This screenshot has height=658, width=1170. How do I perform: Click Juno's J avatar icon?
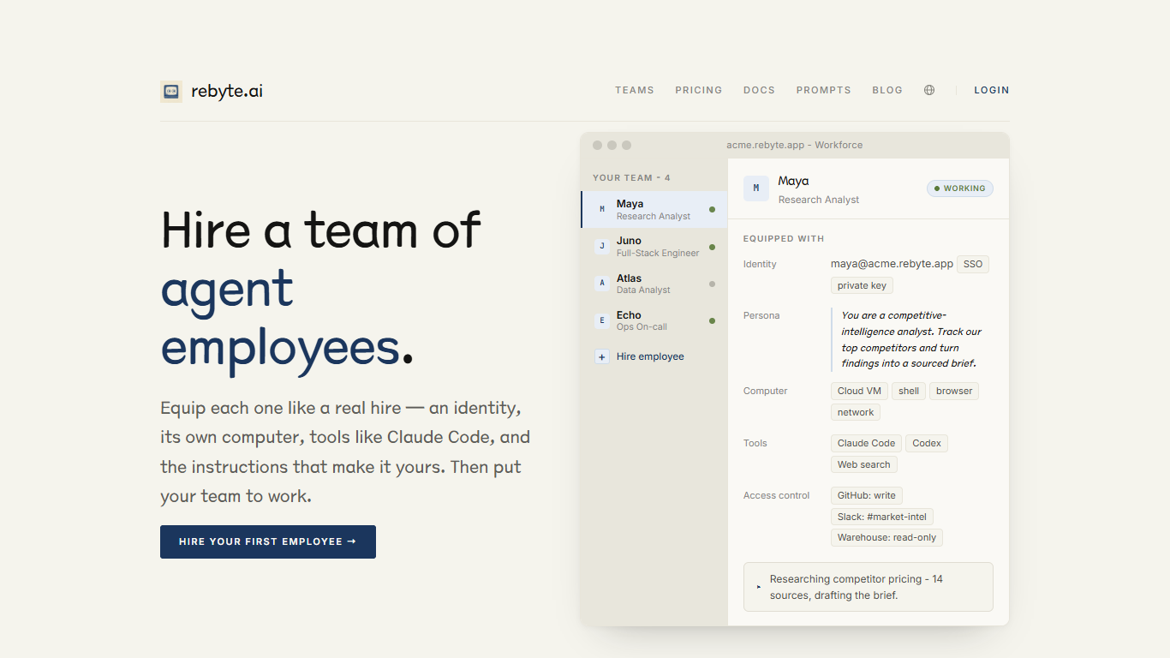[602, 247]
